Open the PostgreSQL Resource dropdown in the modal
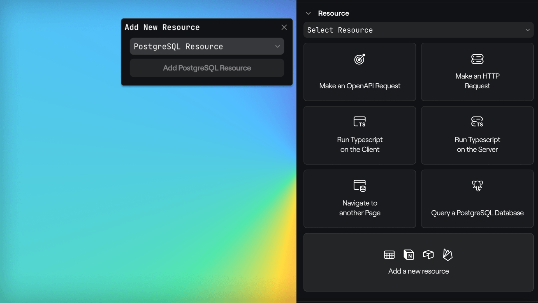This screenshot has width=538, height=303. click(207, 46)
